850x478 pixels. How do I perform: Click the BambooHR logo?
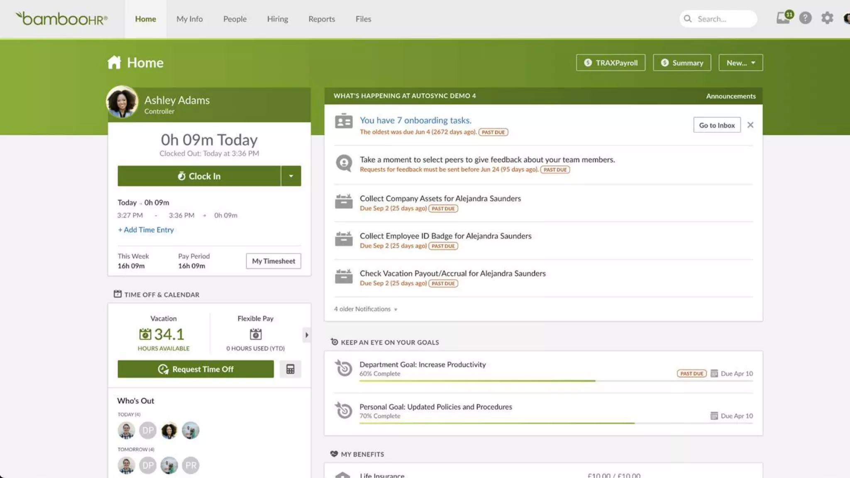(61, 19)
